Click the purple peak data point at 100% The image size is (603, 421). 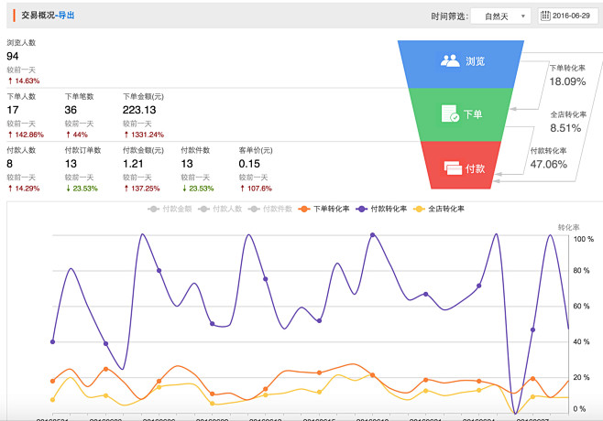click(372, 234)
